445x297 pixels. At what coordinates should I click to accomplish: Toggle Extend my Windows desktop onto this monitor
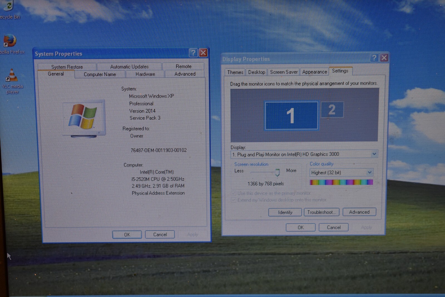click(x=234, y=200)
